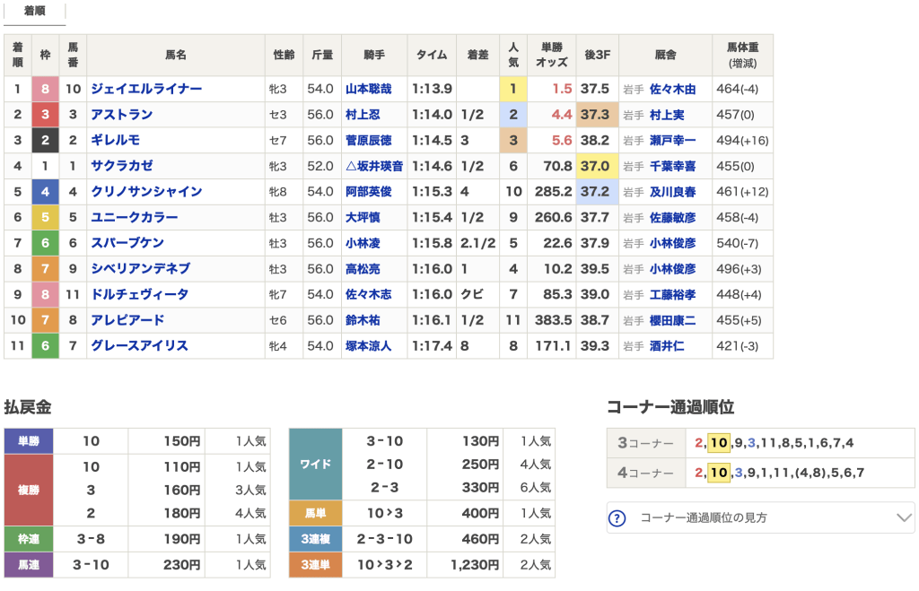Open jockey 塚本涼人 profile
Viewport: 919px width, 591px height.
[369, 346]
